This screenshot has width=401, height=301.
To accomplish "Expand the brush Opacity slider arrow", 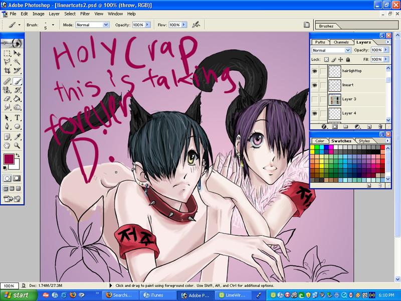I will 147,25.
